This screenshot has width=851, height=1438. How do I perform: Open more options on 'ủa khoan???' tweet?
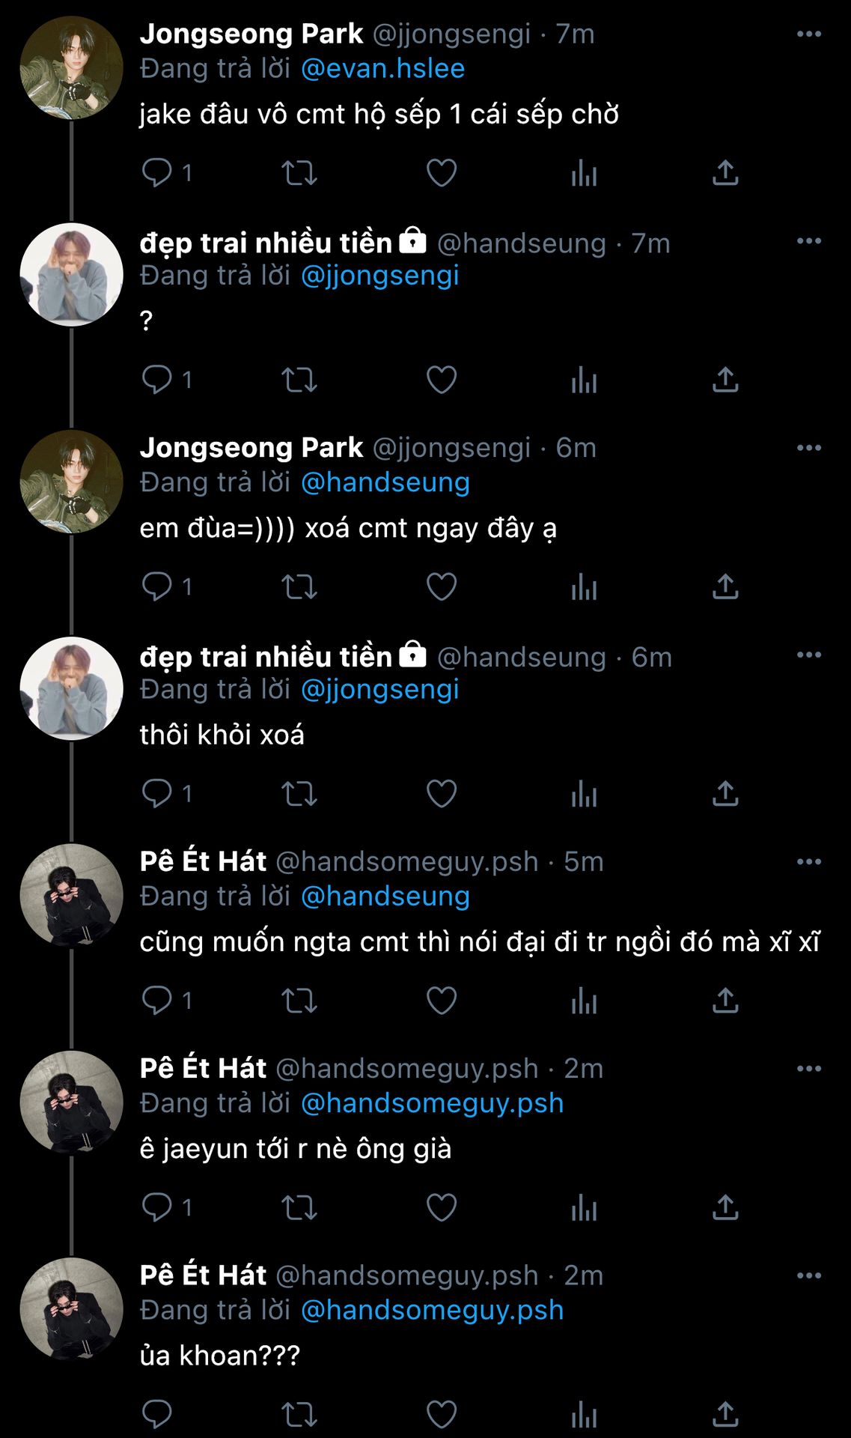[x=808, y=1275]
